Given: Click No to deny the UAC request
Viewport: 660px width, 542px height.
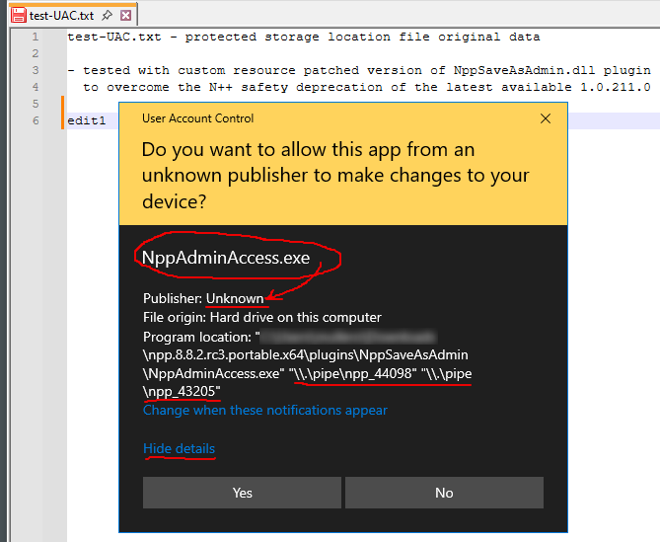Looking at the screenshot, I should 444,493.
